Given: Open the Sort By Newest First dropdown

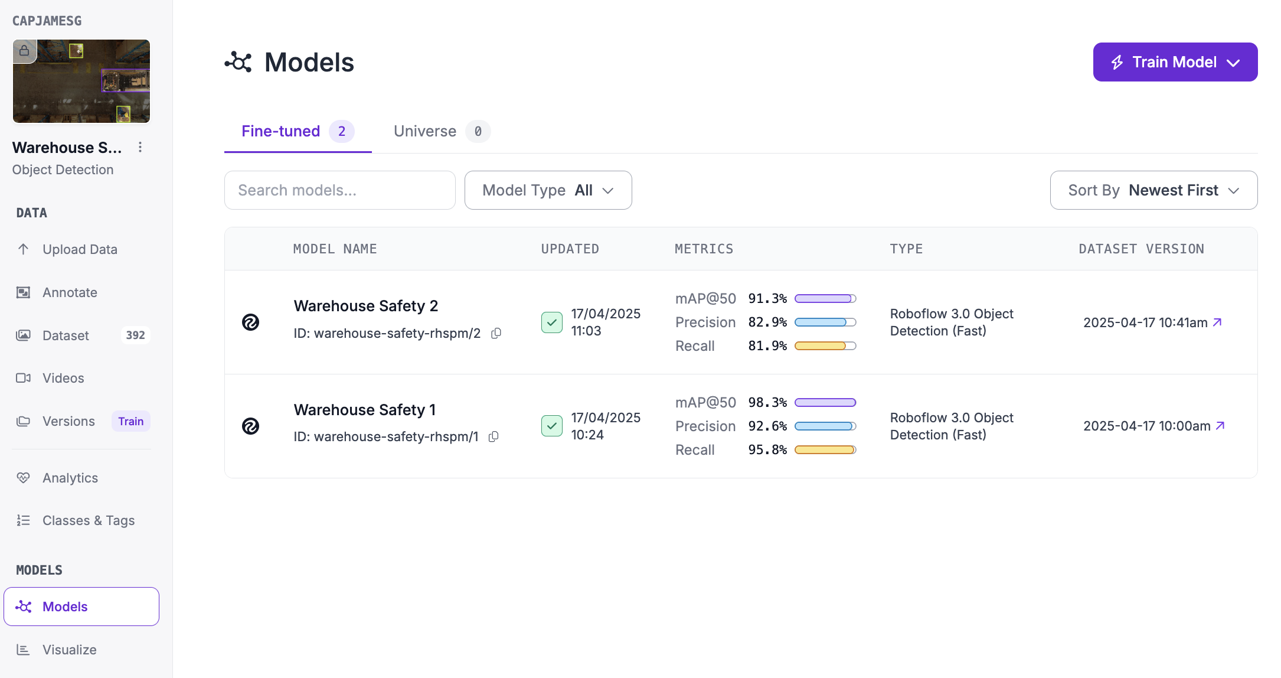Looking at the screenshot, I should 1153,190.
